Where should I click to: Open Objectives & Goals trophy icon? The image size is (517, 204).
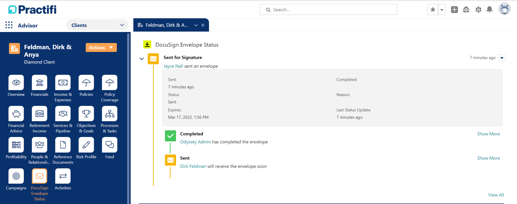(86, 114)
